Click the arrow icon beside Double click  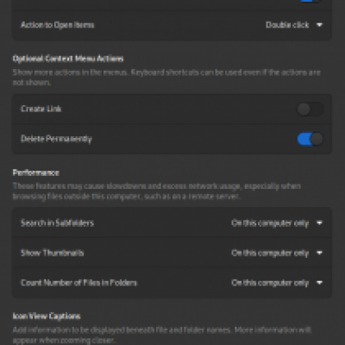[x=319, y=25]
